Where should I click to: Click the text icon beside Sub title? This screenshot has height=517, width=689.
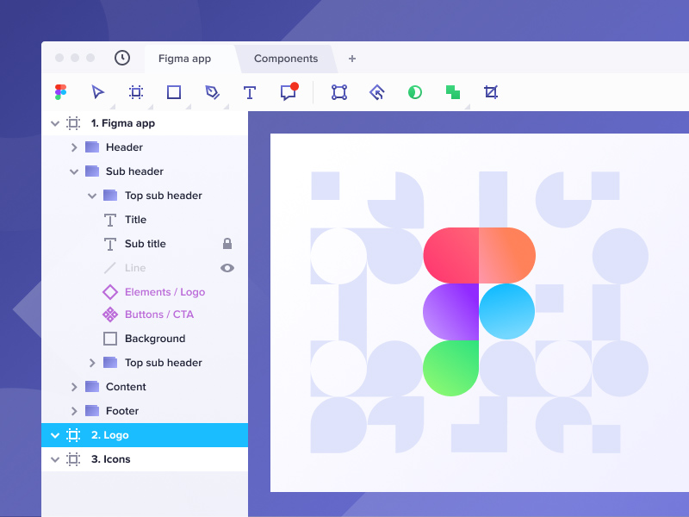[x=110, y=244]
